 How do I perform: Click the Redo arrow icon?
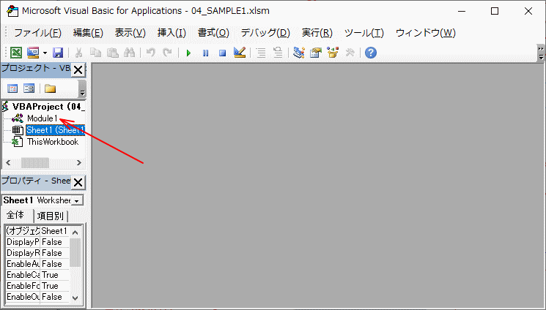pyautogui.click(x=168, y=53)
